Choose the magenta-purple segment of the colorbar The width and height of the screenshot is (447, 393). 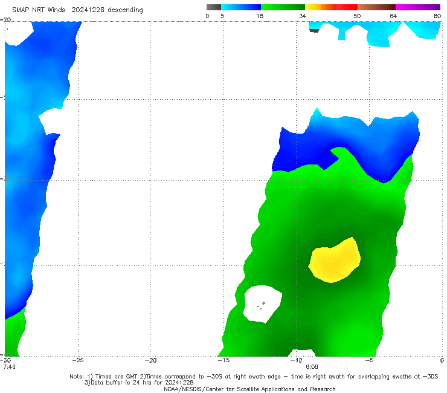click(x=418, y=7)
